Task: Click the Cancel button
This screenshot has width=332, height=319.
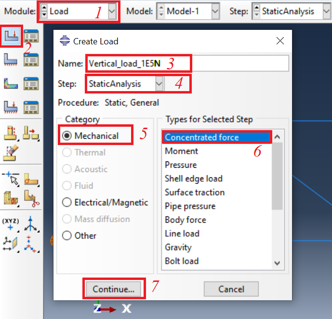Action: 231,289
